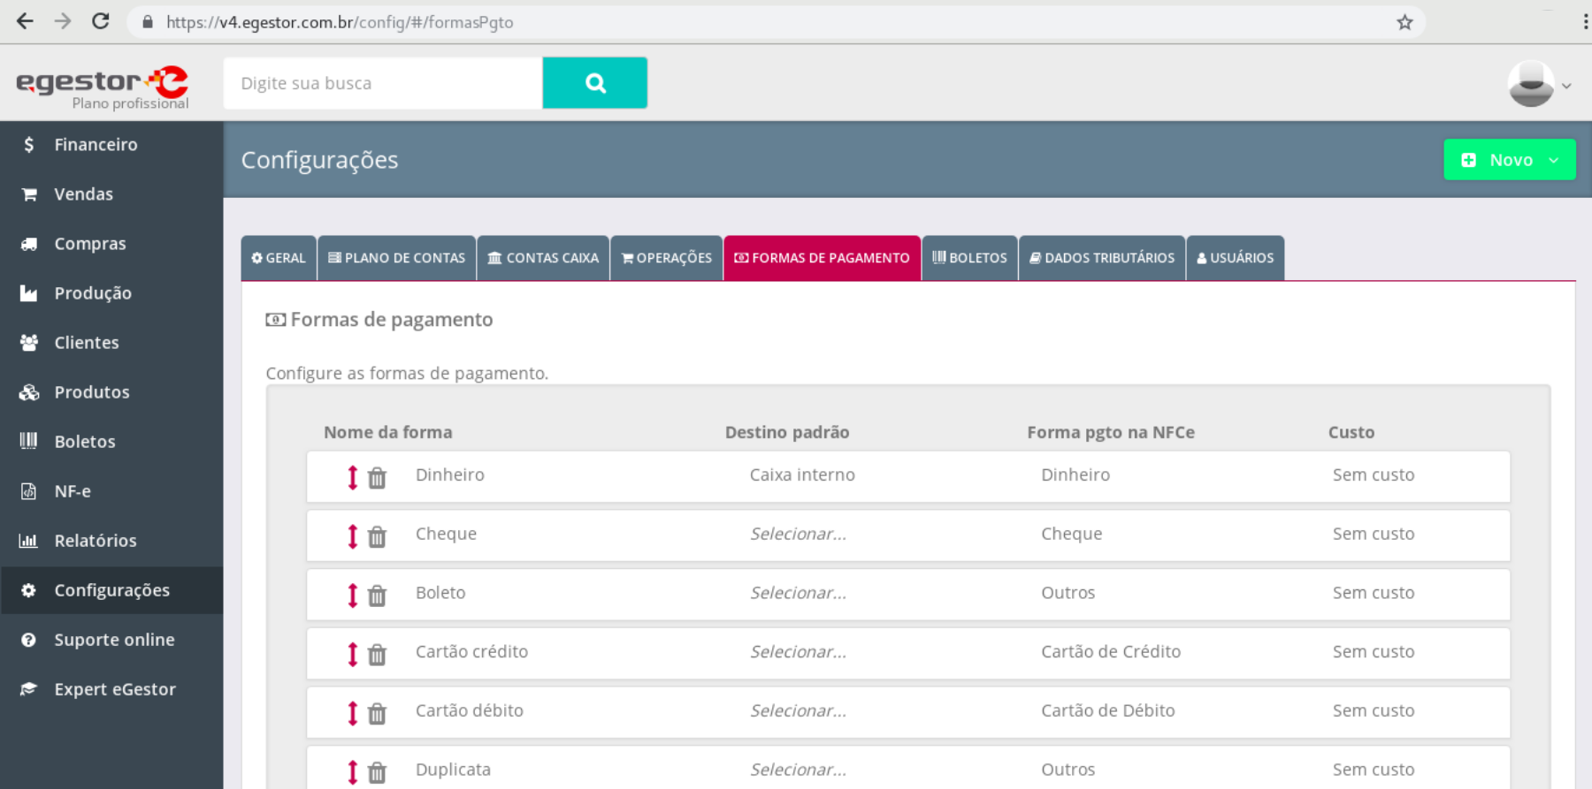Delete the Dinheiro payment form
The width and height of the screenshot is (1592, 789).
tap(378, 478)
